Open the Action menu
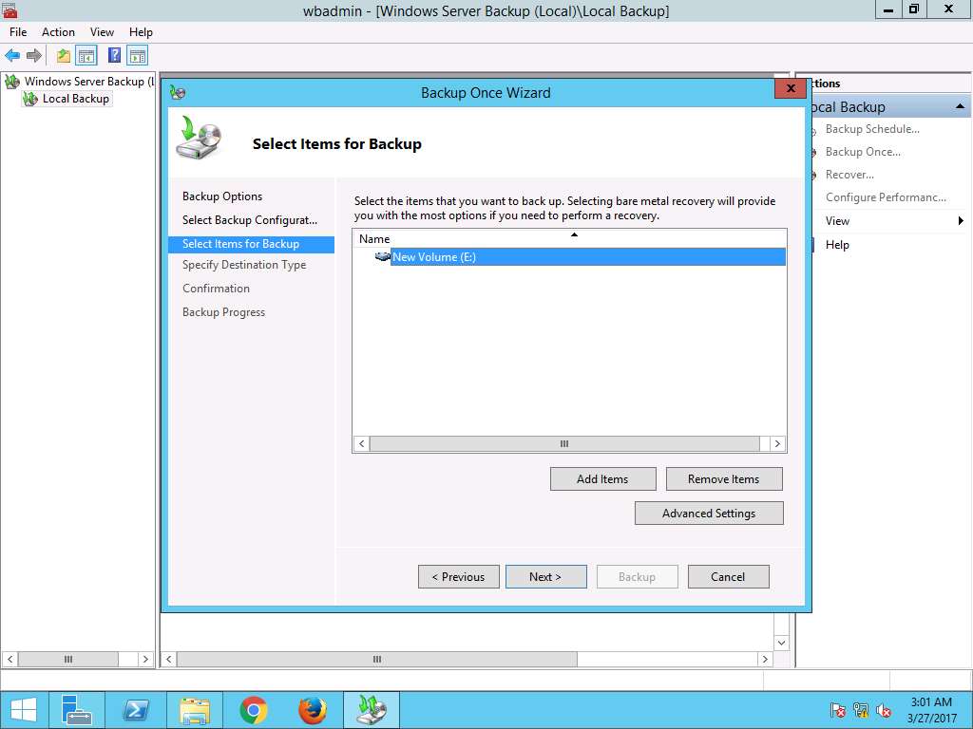Image resolution: width=973 pixels, height=729 pixels. click(x=58, y=32)
